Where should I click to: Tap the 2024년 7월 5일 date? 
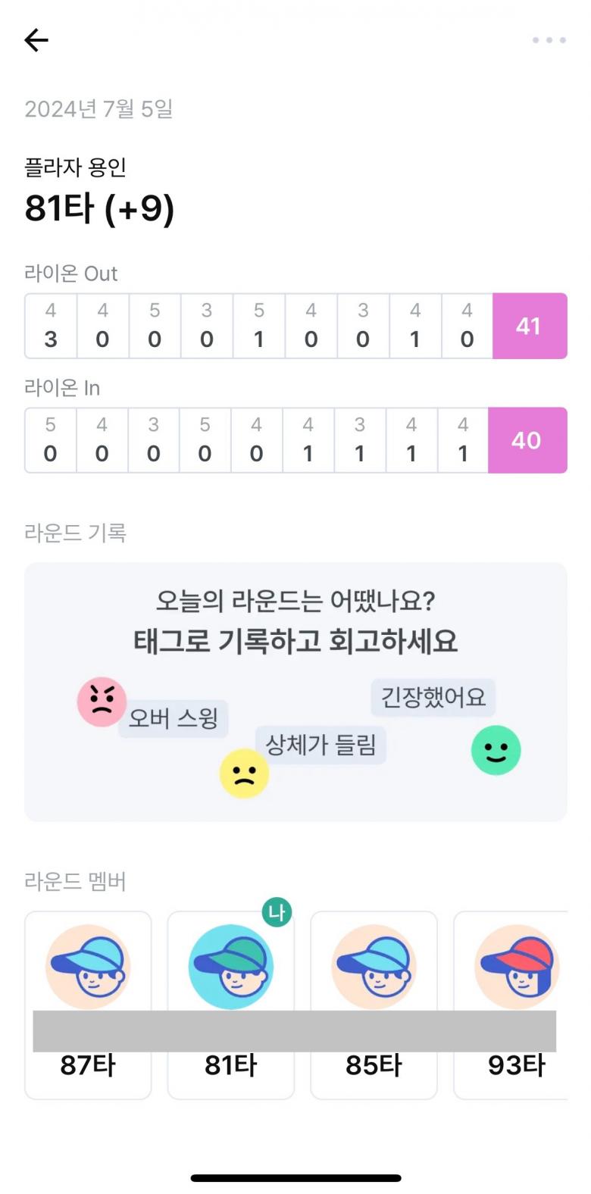point(98,109)
